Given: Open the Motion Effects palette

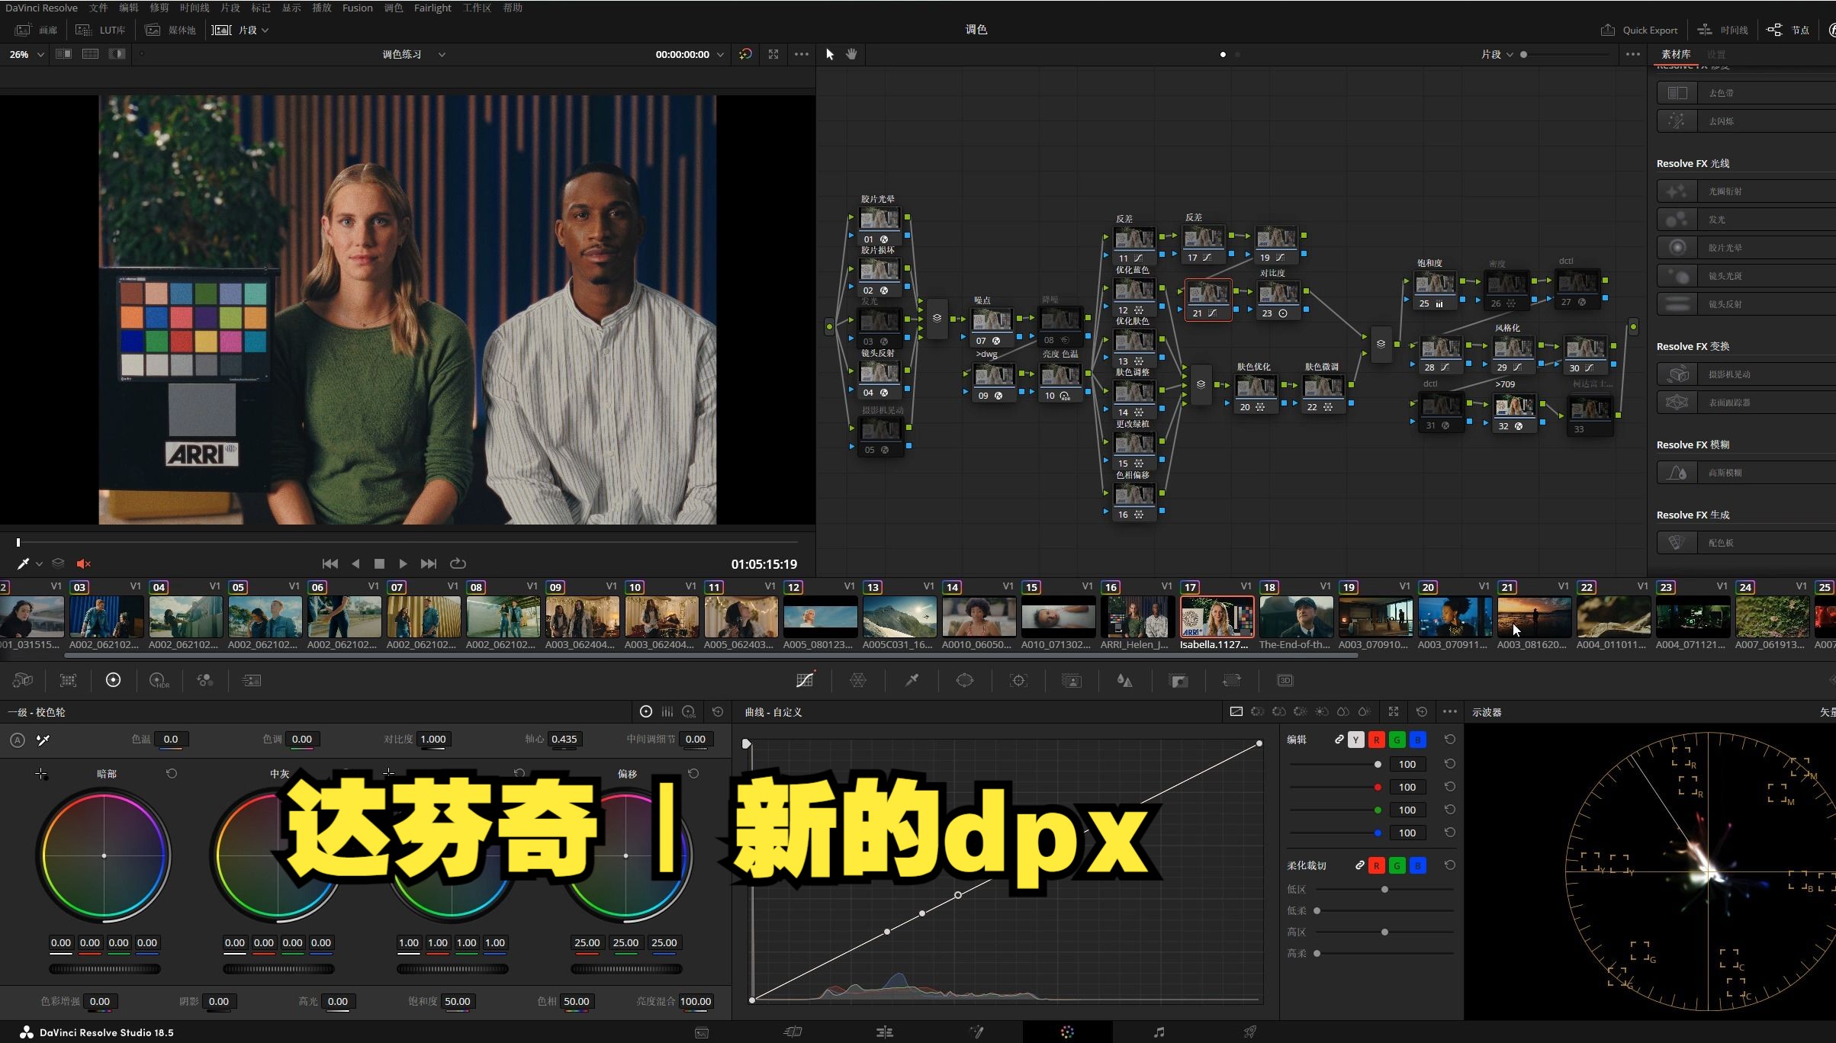Looking at the screenshot, I should (251, 680).
